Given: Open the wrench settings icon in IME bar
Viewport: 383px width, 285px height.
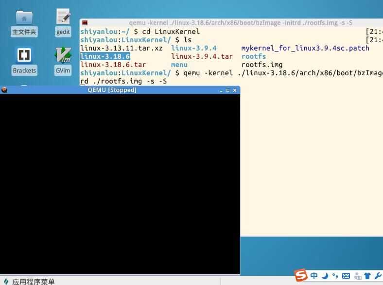Looking at the screenshot, I should (378, 276).
